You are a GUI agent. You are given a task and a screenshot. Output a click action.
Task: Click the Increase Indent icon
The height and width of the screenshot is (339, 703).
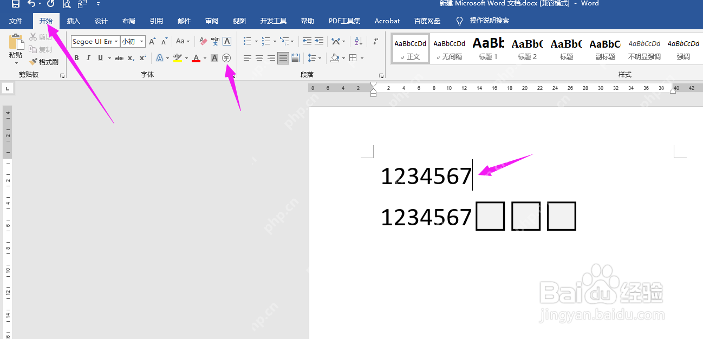pyautogui.click(x=319, y=41)
